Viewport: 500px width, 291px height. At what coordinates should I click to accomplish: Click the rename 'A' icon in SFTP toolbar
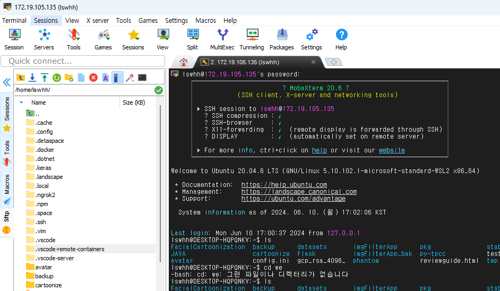(106, 78)
